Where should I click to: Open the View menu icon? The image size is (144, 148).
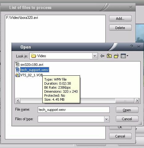point(123,56)
